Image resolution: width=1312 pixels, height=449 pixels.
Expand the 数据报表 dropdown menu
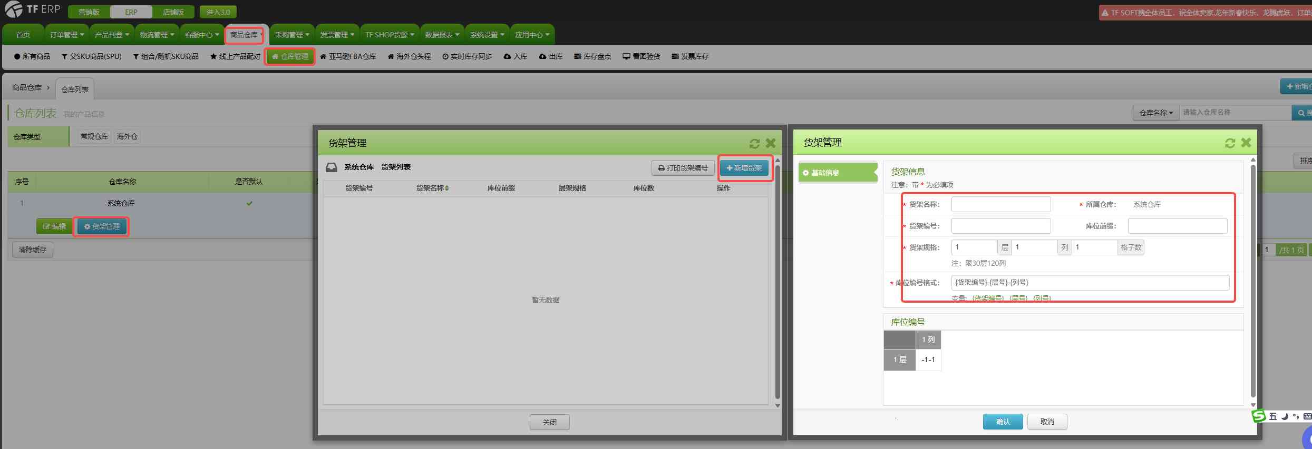442,35
